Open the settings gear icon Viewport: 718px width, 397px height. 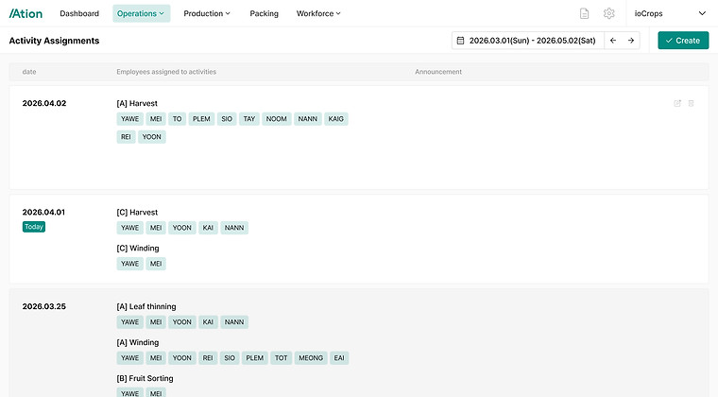click(608, 14)
